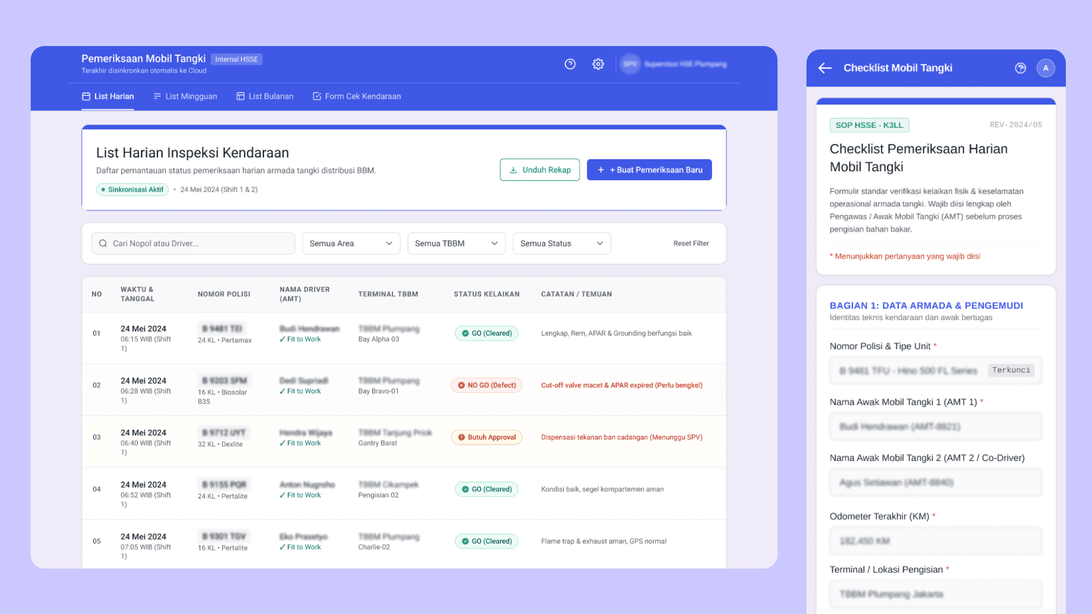Click the Unduh Rekap button
Screen dimensions: 1092x614
[x=540, y=170]
